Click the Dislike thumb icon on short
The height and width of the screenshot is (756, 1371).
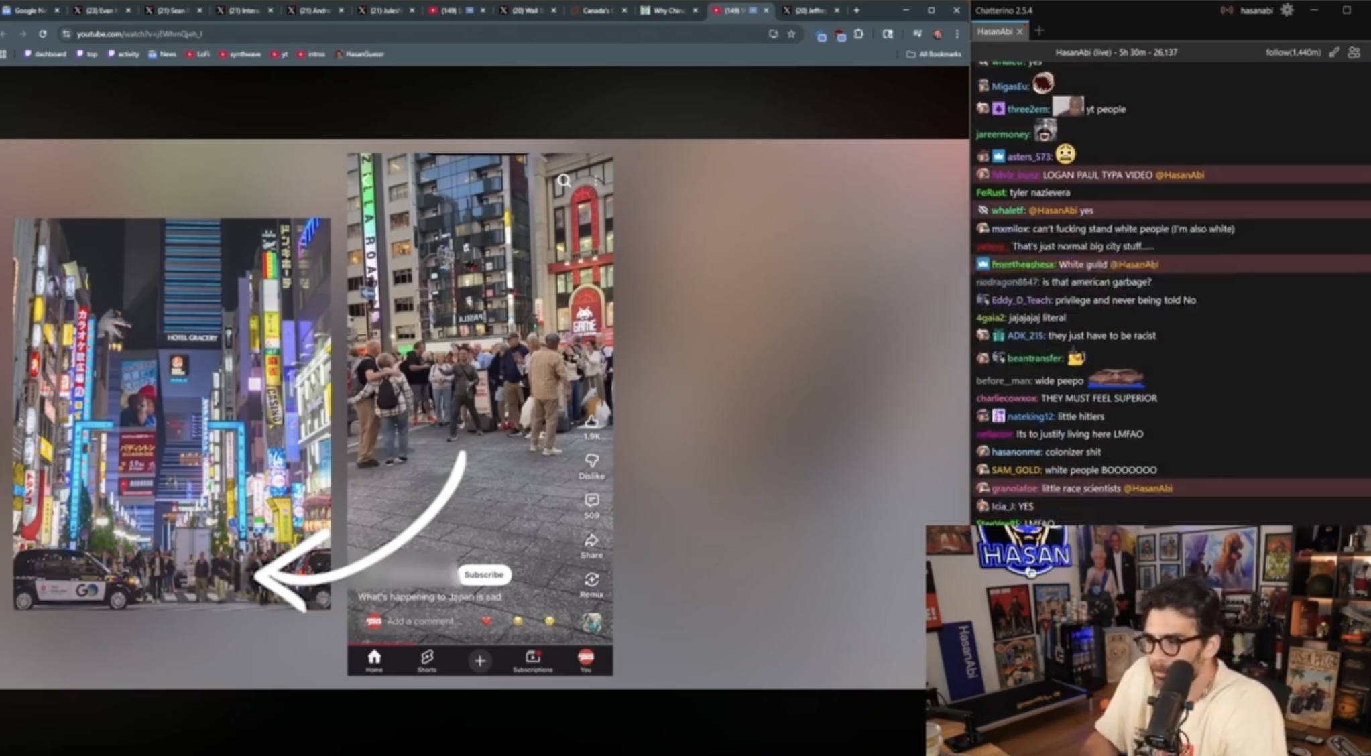591,461
